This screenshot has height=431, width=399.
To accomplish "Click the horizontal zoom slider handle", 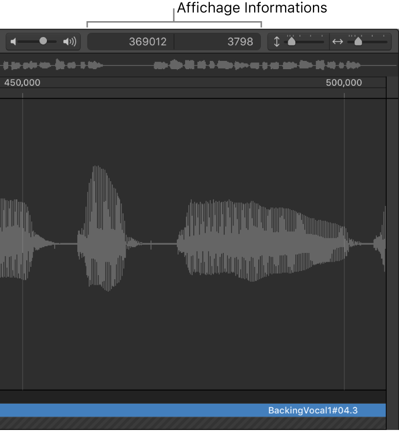I will [x=358, y=42].
